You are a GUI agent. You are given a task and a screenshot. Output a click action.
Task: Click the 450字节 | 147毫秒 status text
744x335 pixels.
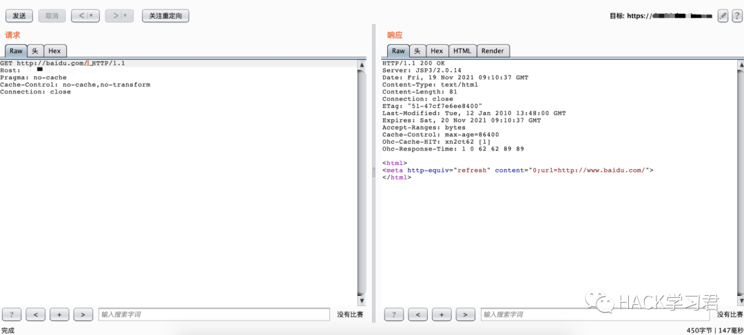pyautogui.click(x=715, y=330)
